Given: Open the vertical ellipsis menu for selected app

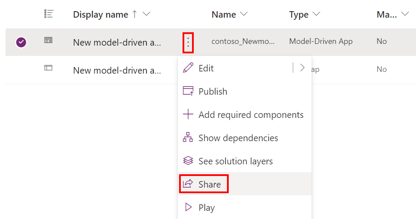Looking at the screenshot, I should [188, 43].
